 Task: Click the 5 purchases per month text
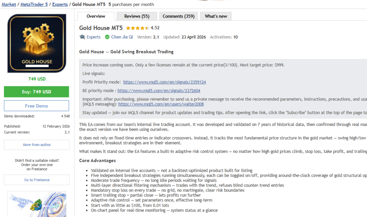(x=131, y=4)
